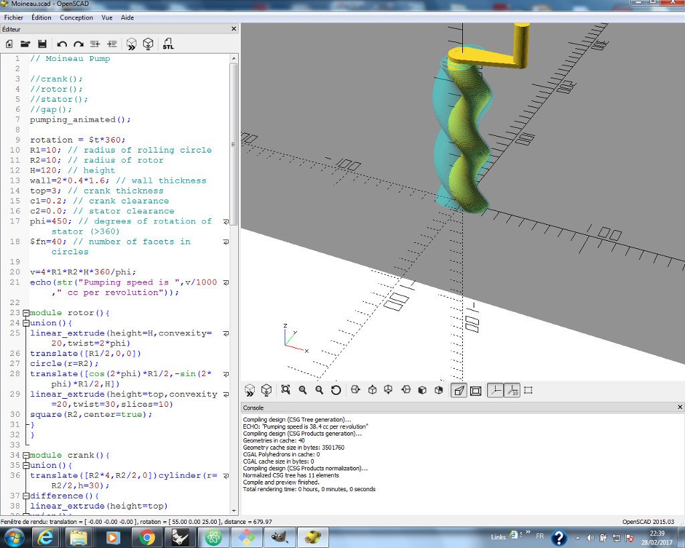Click the Zoom In magnifier in viewport toolbar
685x548 pixels.
click(302, 390)
